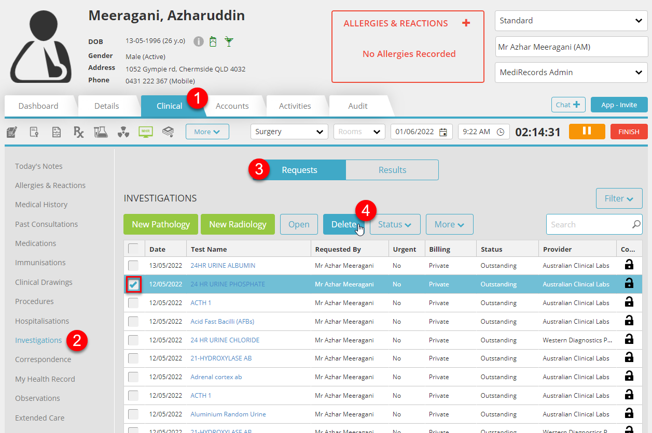Open the 24HR URINE ALBUMIN test link
The image size is (652, 433).
223,265
